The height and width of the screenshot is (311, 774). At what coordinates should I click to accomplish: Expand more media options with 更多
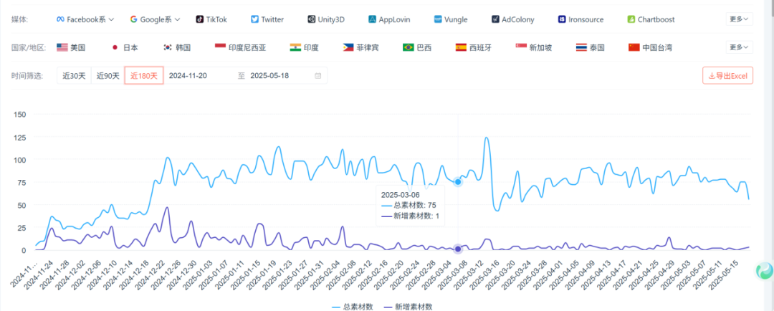(x=739, y=19)
